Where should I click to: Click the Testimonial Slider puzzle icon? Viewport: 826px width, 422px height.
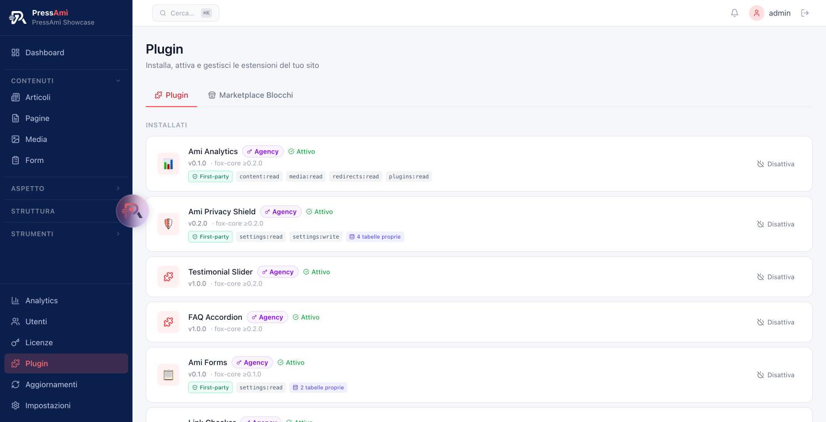click(168, 277)
